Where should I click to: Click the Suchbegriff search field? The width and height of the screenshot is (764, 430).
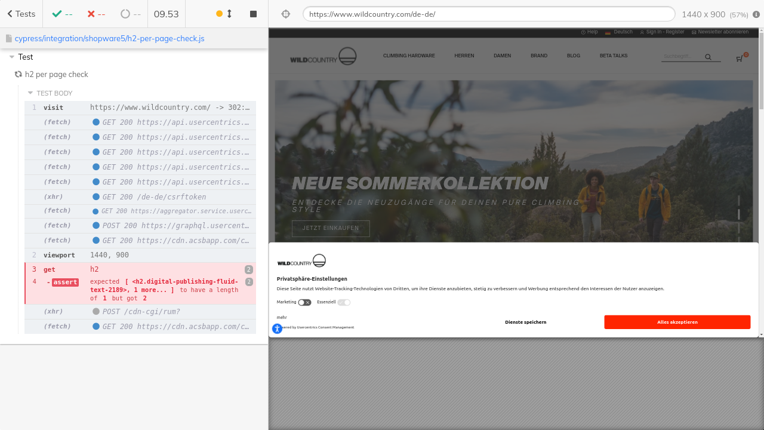pyautogui.click(x=681, y=57)
